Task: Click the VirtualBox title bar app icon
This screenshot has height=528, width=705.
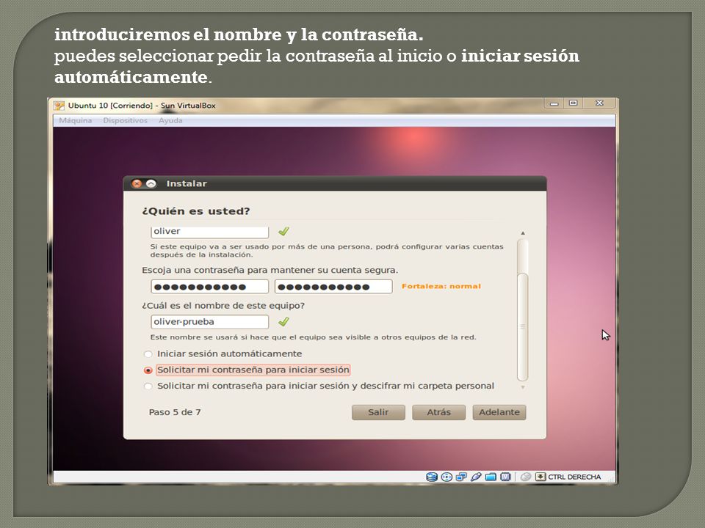Action: [59, 106]
